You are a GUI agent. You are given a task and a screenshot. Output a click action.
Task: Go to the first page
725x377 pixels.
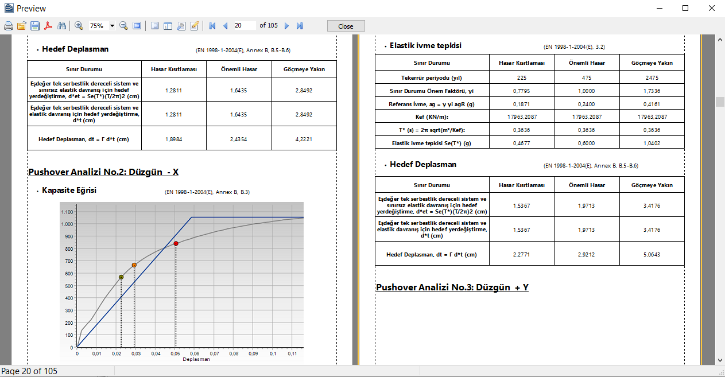212,26
